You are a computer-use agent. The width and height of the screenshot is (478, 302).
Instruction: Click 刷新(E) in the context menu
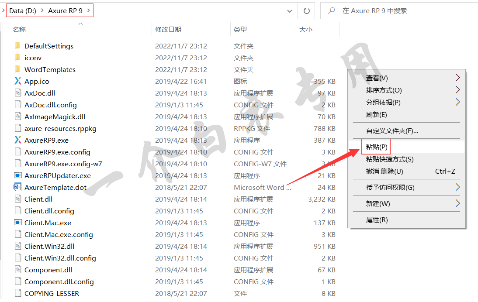(376, 115)
